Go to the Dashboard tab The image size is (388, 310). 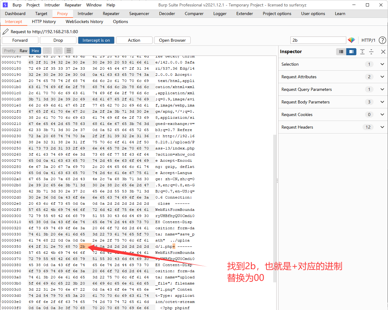(x=15, y=14)
